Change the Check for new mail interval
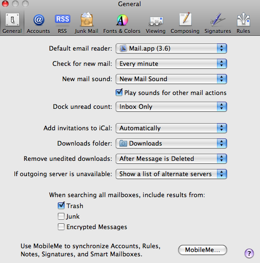Screen dimensions: 260x263 pyautogui.click(x=171, y=64)
